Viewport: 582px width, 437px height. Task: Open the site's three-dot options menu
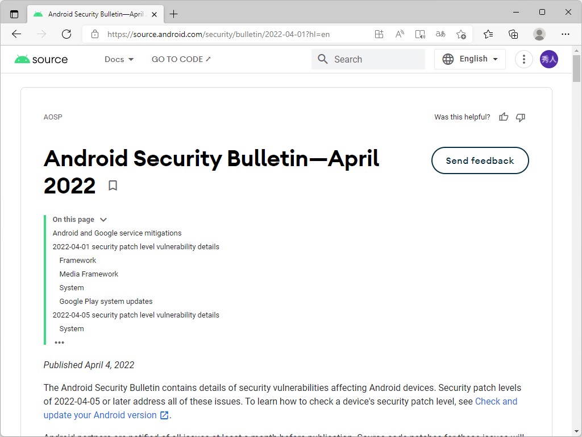pos(523,59)
